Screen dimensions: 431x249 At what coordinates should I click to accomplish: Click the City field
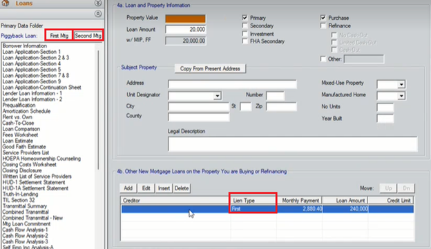[x=198, y=106]
